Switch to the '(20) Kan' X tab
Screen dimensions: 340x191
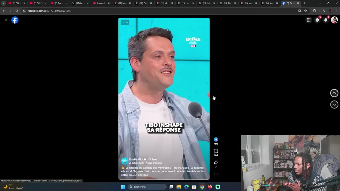point(269,3)
